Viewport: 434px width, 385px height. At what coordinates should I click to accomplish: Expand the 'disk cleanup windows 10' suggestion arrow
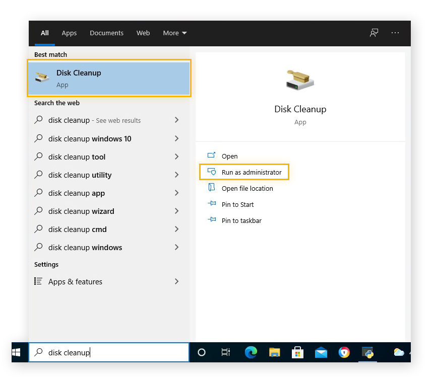click(x=176, y=139)
